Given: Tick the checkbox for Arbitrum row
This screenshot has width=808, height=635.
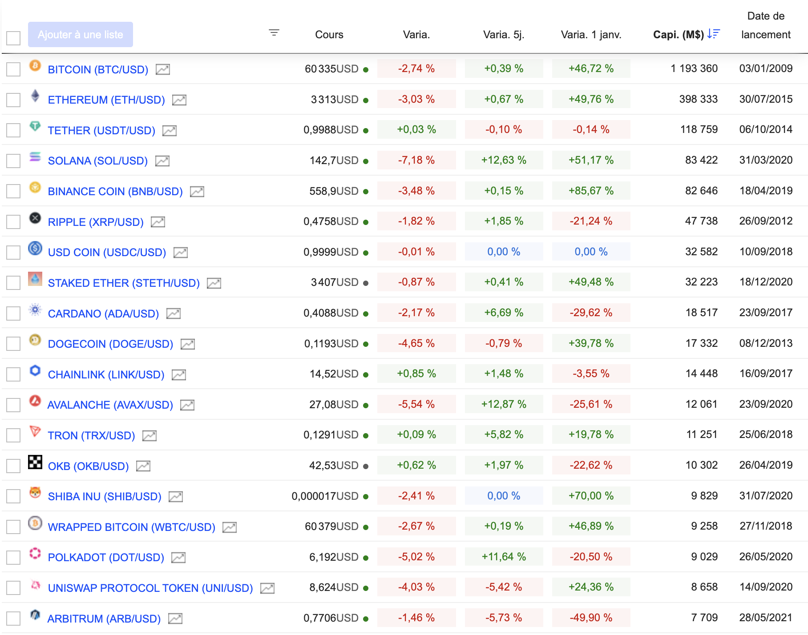Looking at the screenshot, I should 13,619.
